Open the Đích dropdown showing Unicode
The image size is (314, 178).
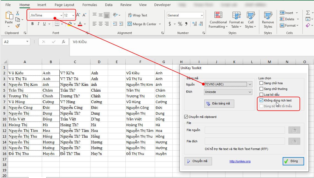pos(250,91)
